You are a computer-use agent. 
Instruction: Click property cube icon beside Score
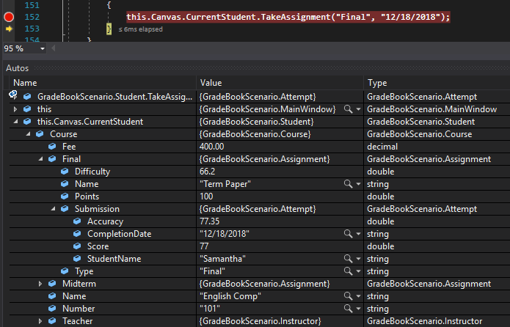77,246
